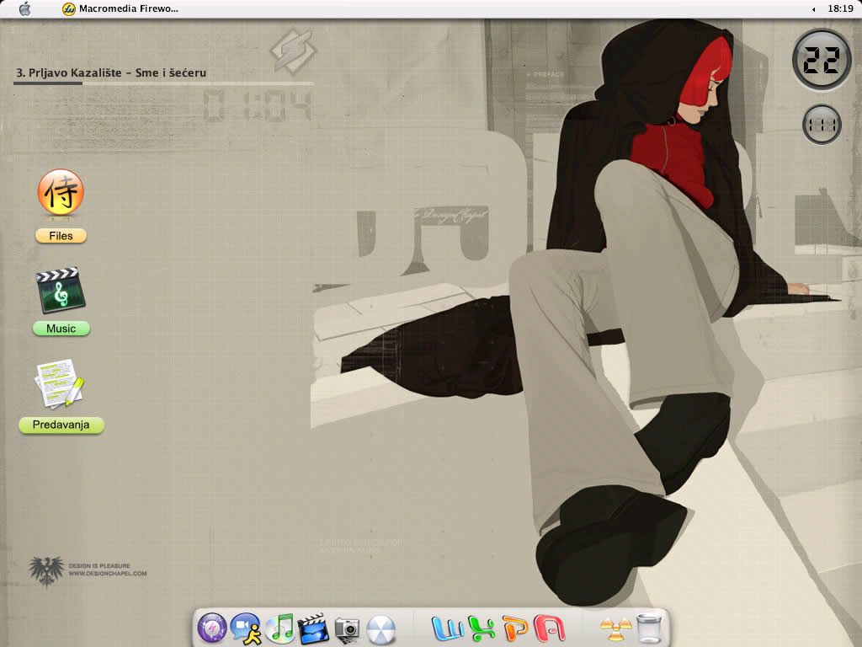
Task: Expand the menu bar arrow beside the clock
Action: (814, 9)
